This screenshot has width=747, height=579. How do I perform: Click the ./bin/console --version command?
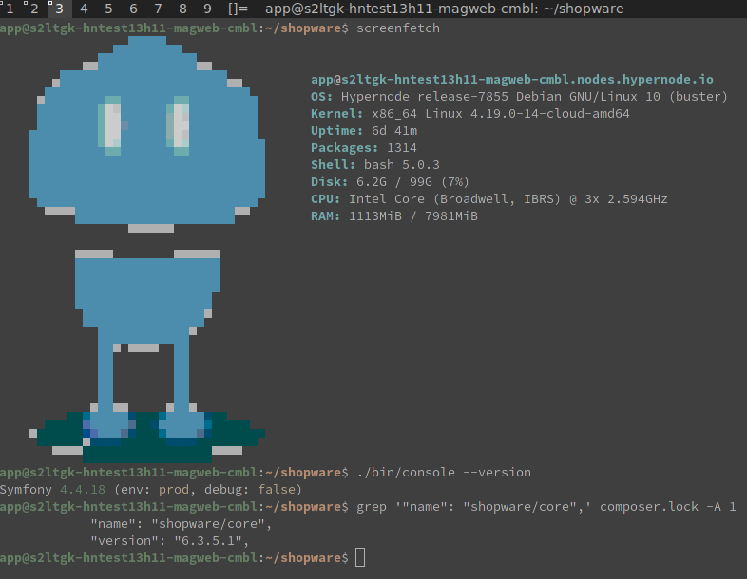(444, 473)
